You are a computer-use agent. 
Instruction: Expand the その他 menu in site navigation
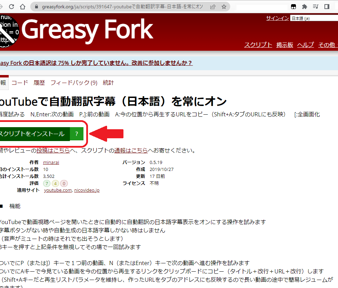327,45
